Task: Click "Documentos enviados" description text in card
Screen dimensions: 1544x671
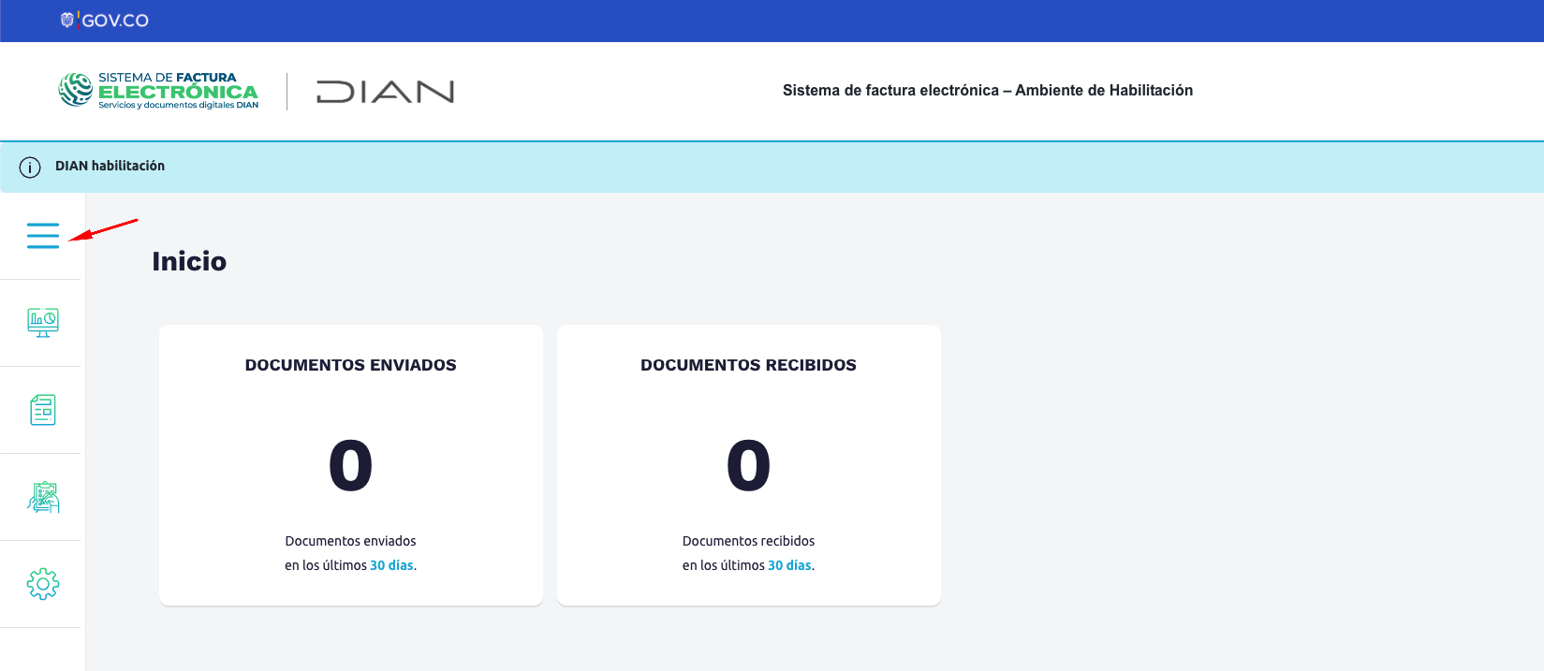Action: point(350,541)
